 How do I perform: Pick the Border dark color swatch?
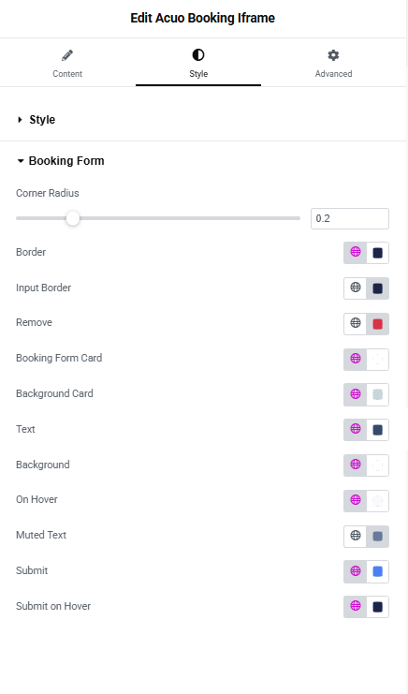[377, 253]
